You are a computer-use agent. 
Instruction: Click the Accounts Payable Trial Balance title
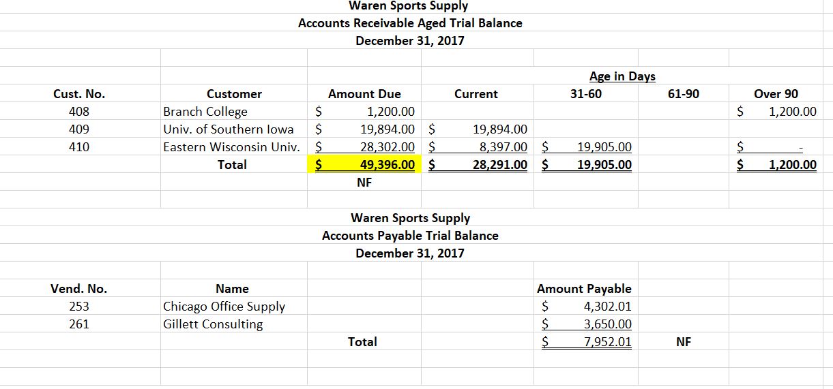point(410,236)
